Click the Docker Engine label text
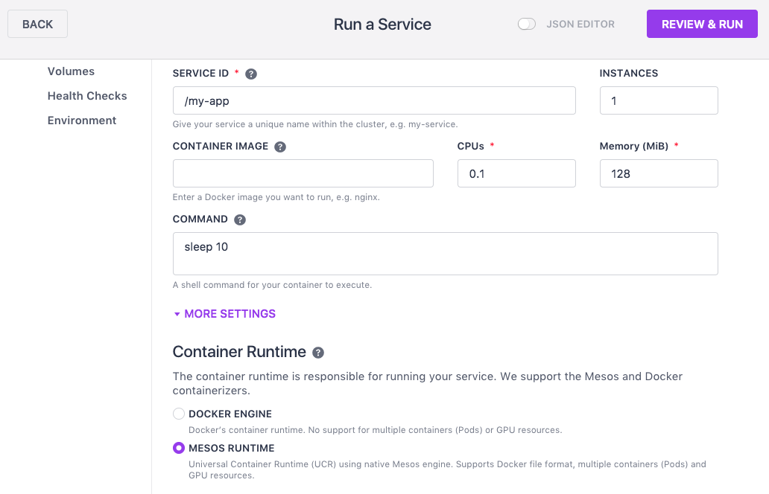The image size is (769, 494). 230,414
